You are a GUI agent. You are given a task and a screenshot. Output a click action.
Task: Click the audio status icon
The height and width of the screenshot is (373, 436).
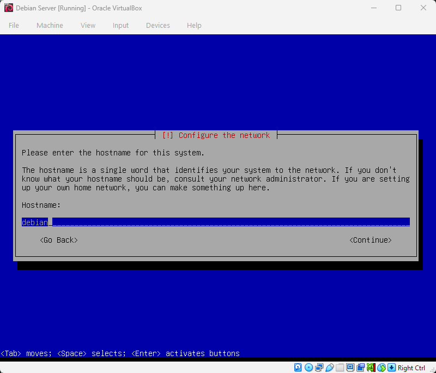point(372,367)
